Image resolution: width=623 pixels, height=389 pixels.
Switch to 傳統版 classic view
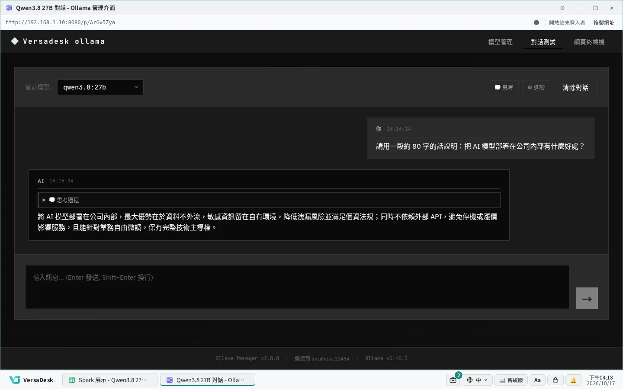[x=511, y=380]
